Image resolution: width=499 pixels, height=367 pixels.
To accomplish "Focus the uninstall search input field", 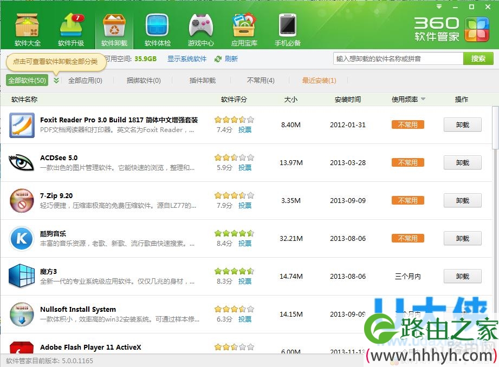I will (x=398, y=58).
